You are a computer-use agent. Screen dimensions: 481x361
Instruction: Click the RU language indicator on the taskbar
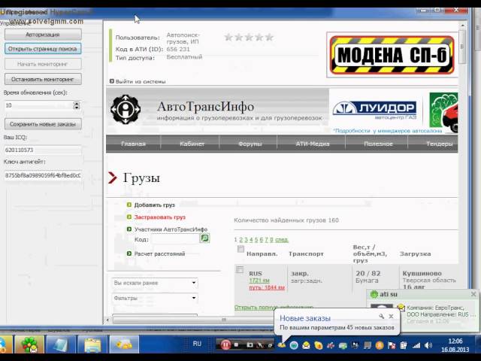point(197,344)
